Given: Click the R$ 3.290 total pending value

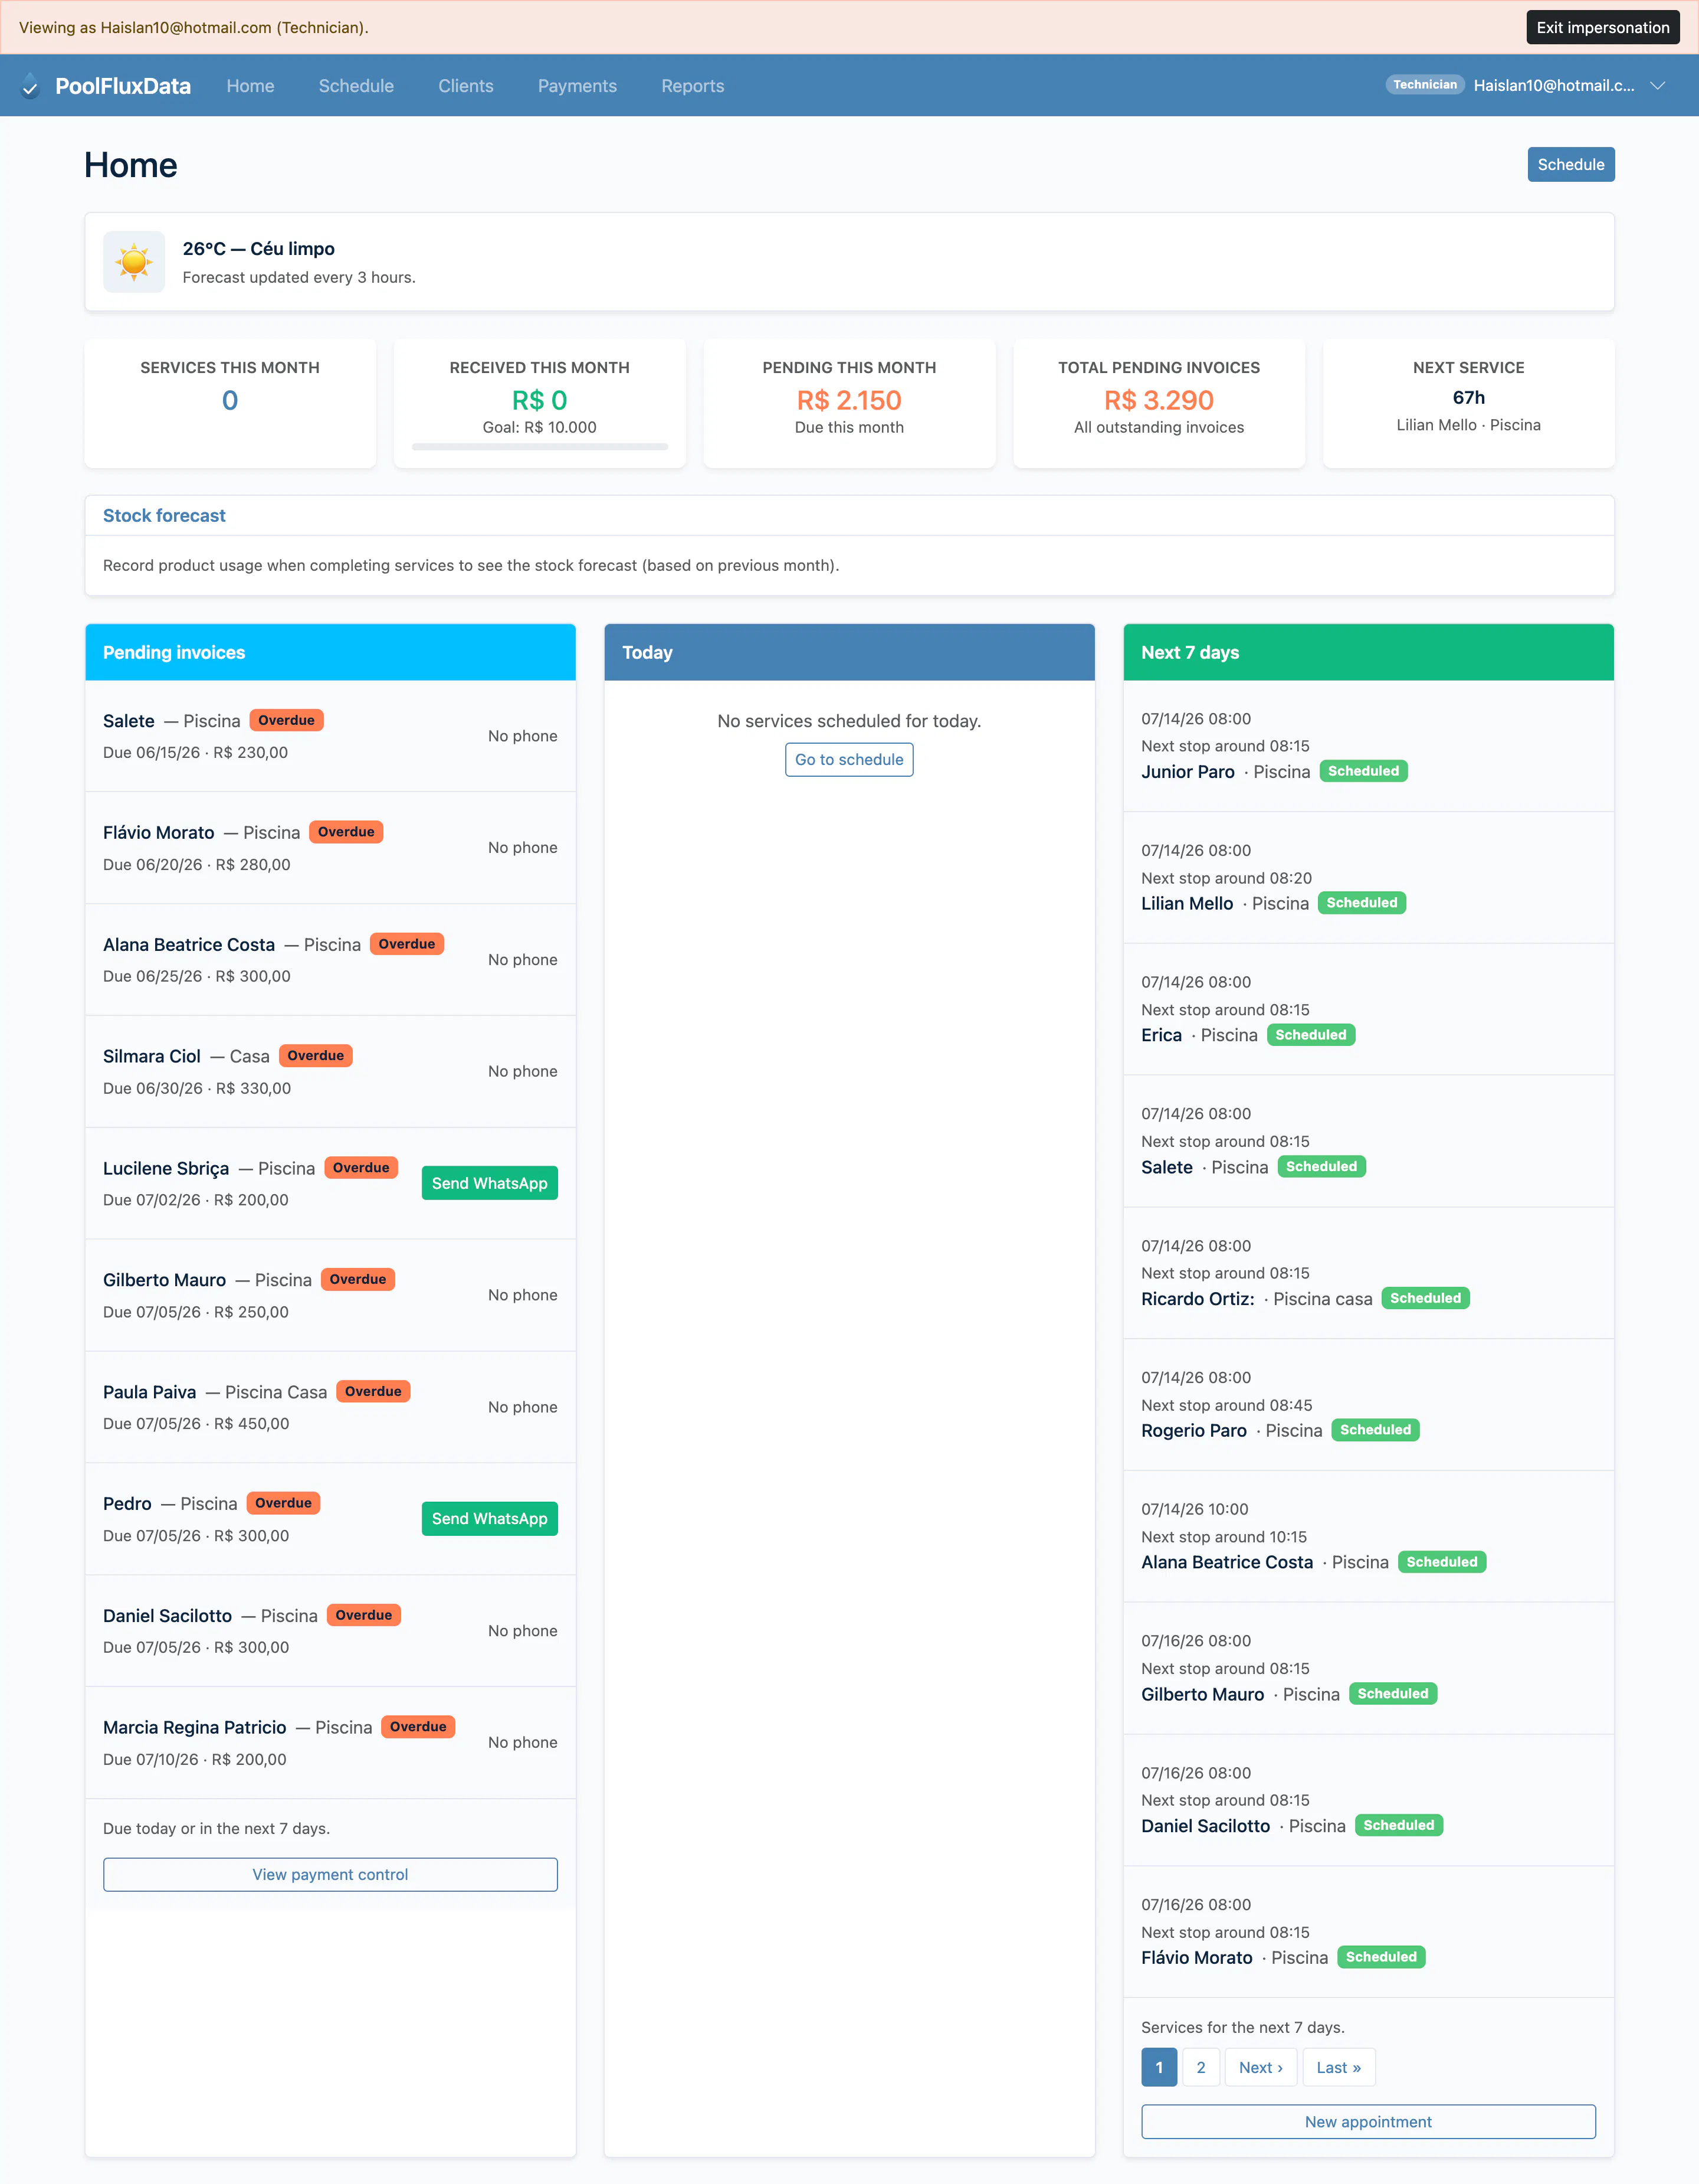Looking at the screenshot, I should [1158, 400].
